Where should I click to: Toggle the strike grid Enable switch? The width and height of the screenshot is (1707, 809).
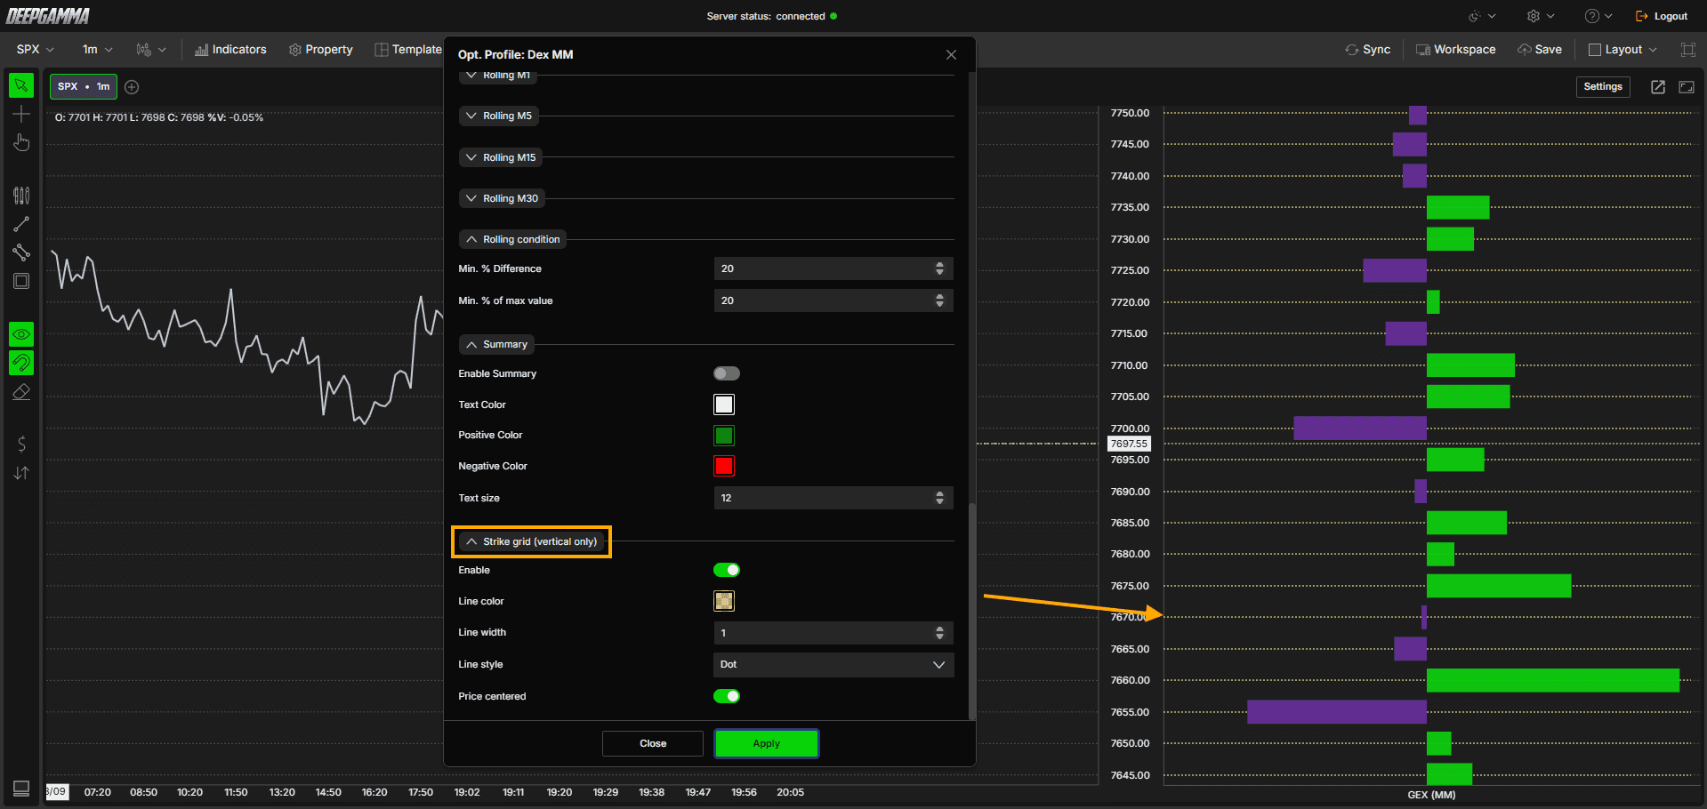[727, 570]
